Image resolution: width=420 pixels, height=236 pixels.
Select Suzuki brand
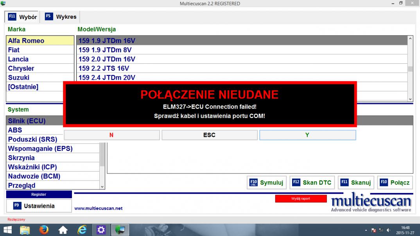coord(40,78)
